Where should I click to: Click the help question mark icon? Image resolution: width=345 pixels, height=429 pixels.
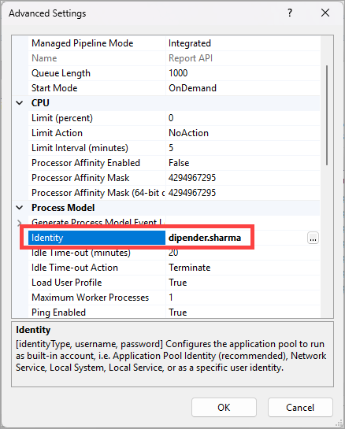290,13
